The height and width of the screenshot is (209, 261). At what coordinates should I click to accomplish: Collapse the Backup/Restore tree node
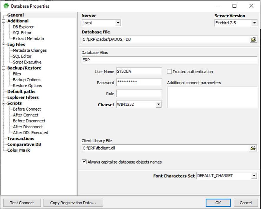coord(3,68)
